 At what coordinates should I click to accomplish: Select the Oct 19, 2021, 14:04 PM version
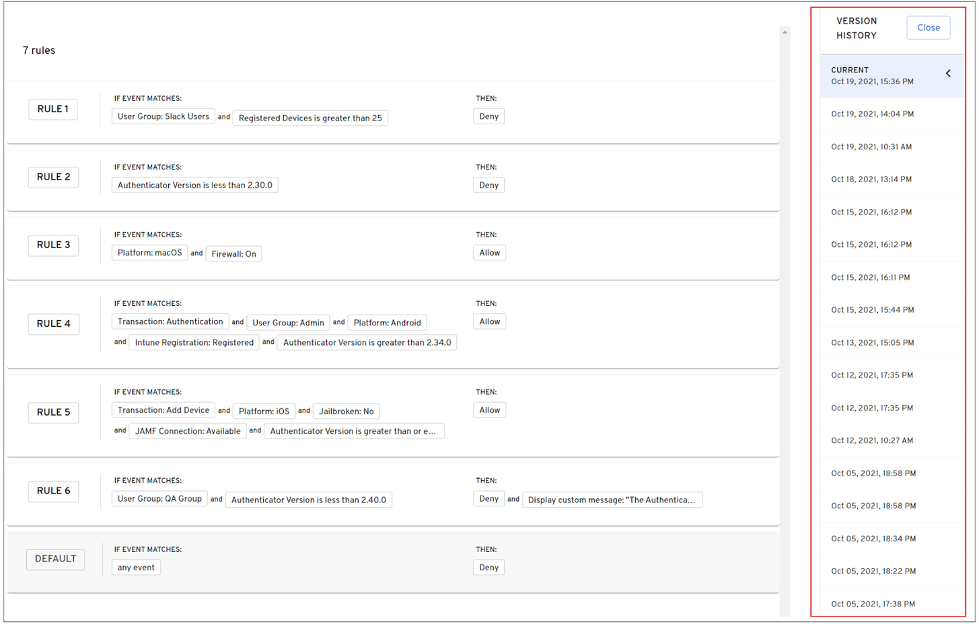click(x=872, y=114)
